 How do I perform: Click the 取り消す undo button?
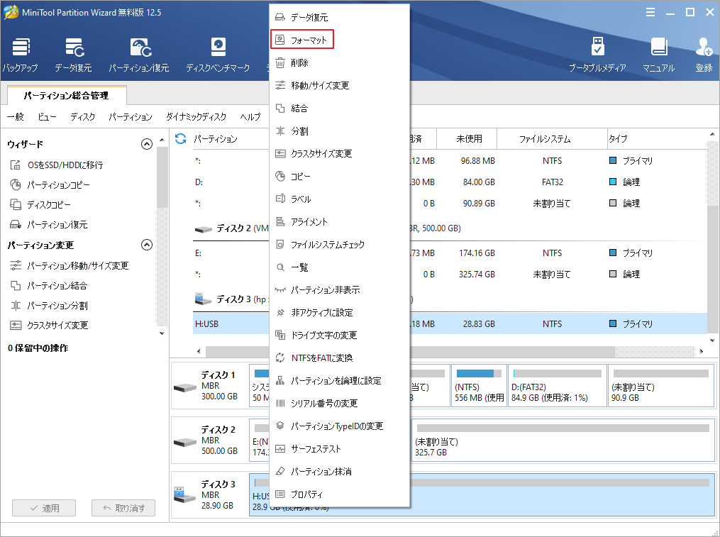(x=123, y=508)
